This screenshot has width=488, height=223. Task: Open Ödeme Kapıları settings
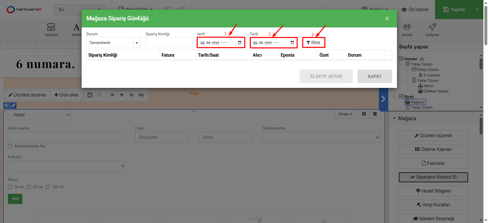(433, 149)
